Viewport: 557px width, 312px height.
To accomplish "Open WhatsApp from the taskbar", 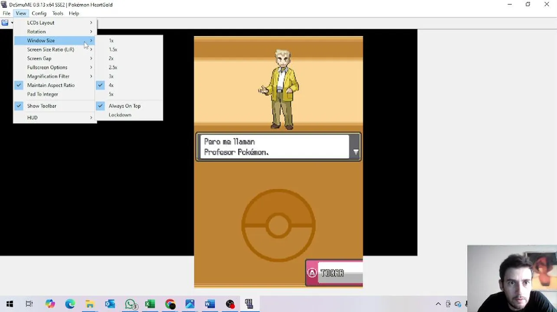I will (x=130, y=304).
